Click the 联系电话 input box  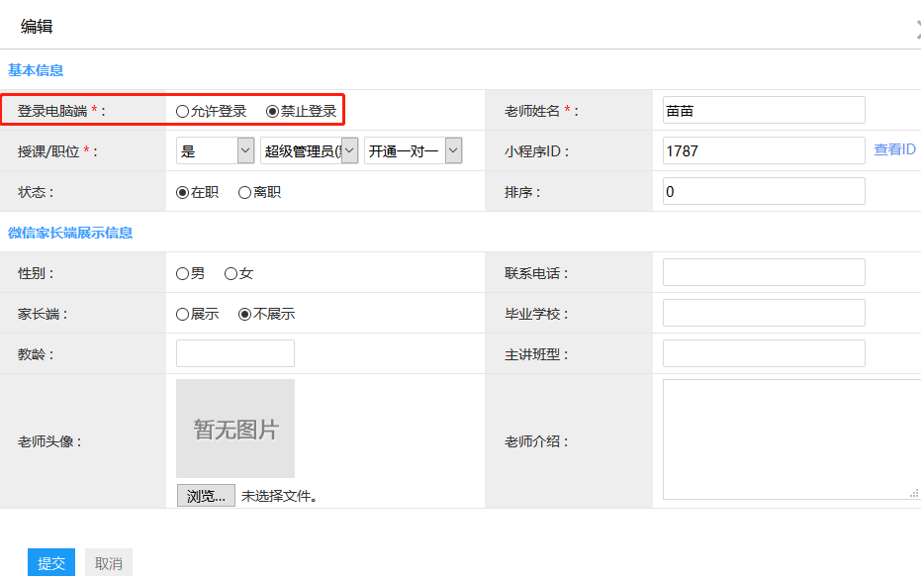(764, 272)
